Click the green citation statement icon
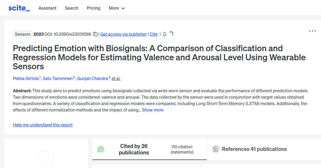The image size is (321, 168). tap(101, 149)
